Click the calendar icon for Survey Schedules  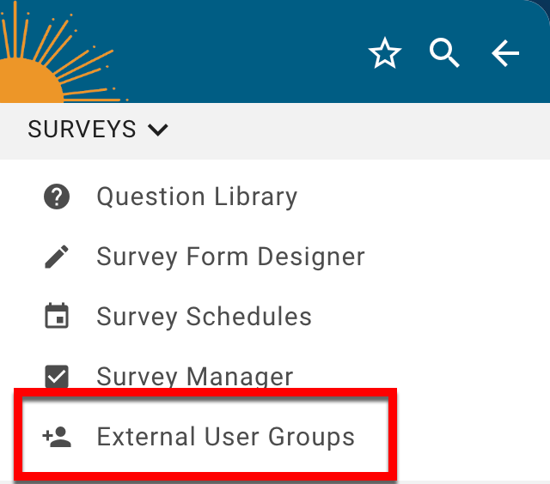point(57,317)
